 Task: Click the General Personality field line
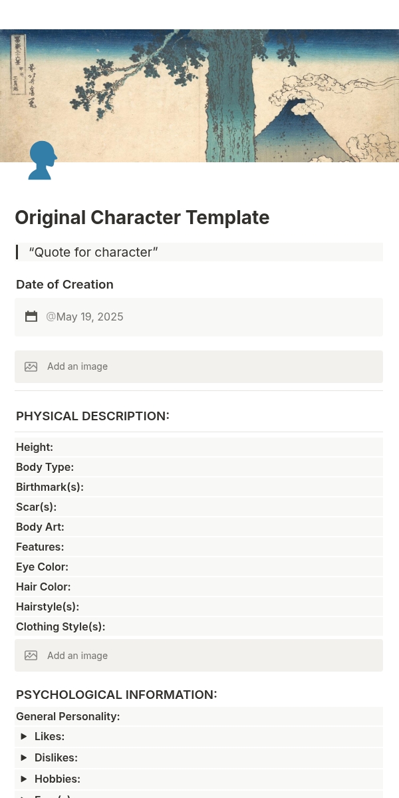coord(68,716)
